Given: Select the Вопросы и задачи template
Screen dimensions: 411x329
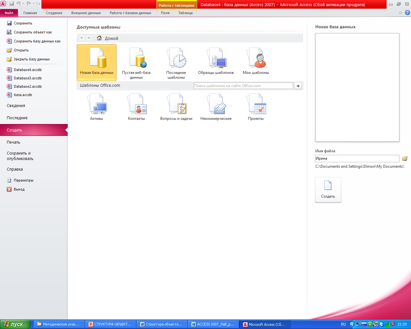Looking at the screenshot, I should click(x=176, y=107).
